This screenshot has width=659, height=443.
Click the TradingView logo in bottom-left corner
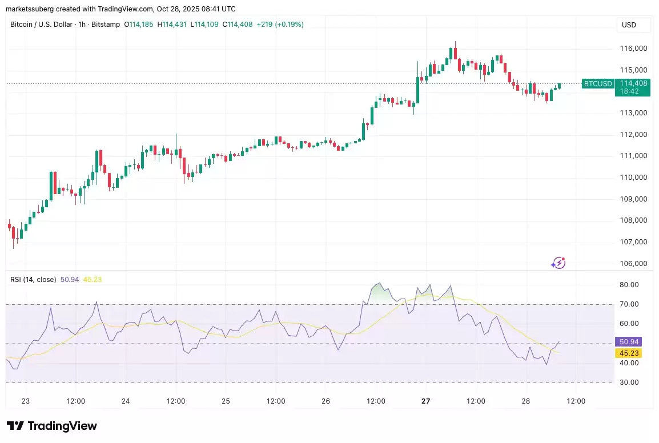[51, 426]
